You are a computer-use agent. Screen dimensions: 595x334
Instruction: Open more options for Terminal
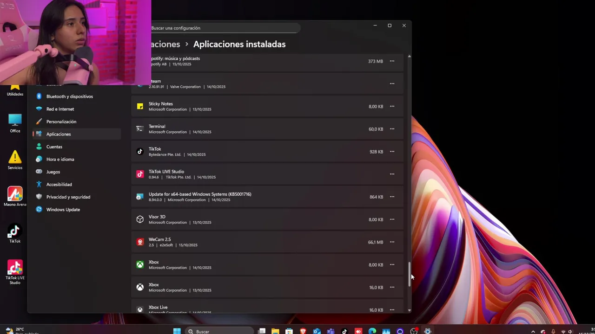point(392,129)
